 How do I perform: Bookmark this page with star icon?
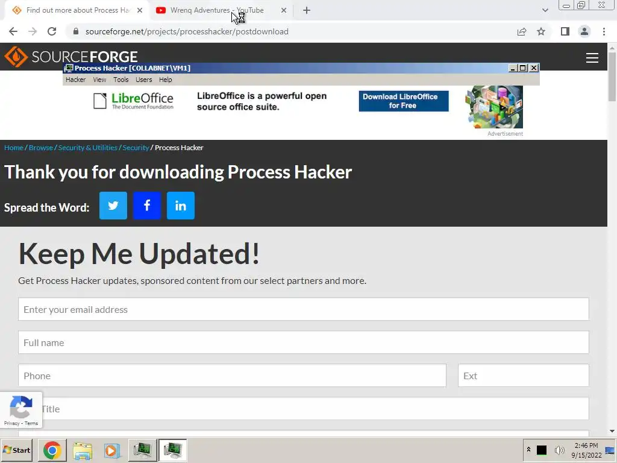point(541,31)
